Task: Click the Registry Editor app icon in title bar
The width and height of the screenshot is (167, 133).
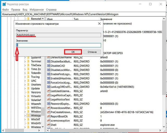Action: pos(4,4)
